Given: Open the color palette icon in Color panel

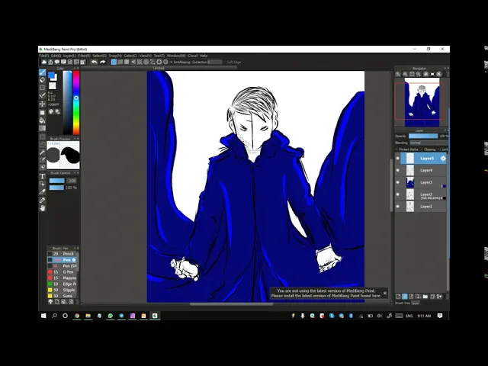Looking at the screenshot, I should coord(51,111).
